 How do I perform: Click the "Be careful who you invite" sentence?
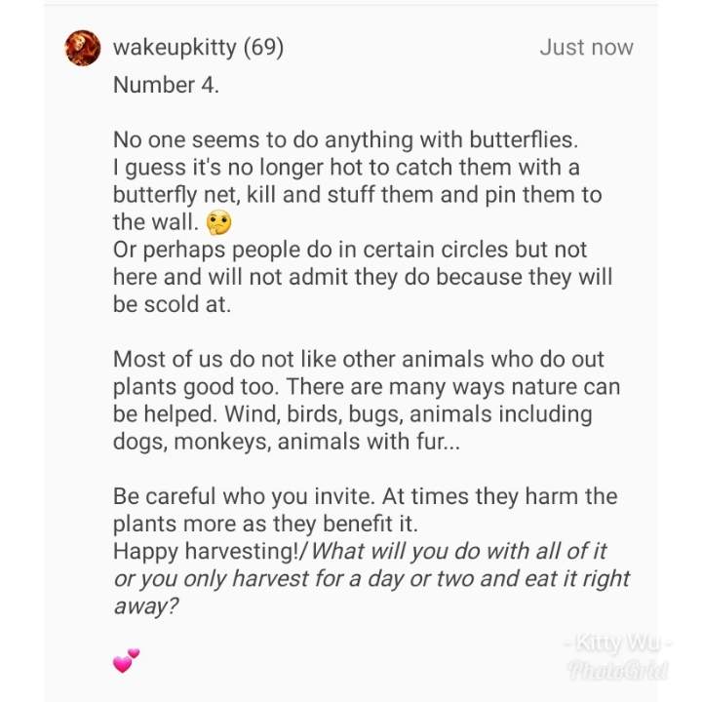tap(244, 496)
